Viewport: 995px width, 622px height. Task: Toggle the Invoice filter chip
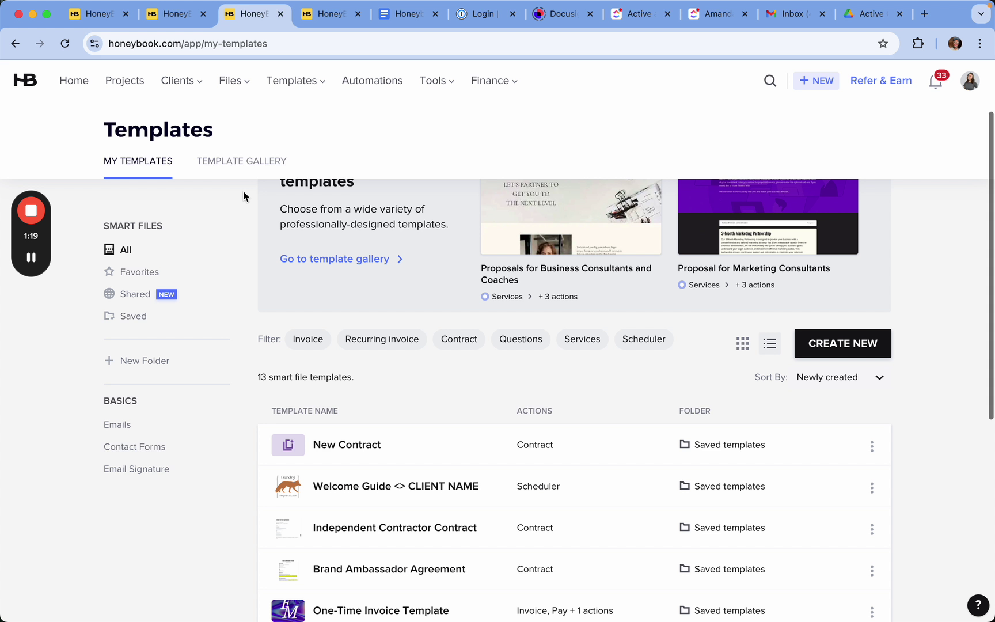coord(307,339)
